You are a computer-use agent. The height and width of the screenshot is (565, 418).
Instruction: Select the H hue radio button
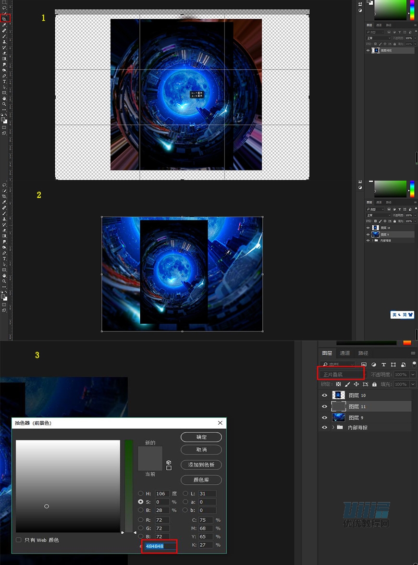141,493
